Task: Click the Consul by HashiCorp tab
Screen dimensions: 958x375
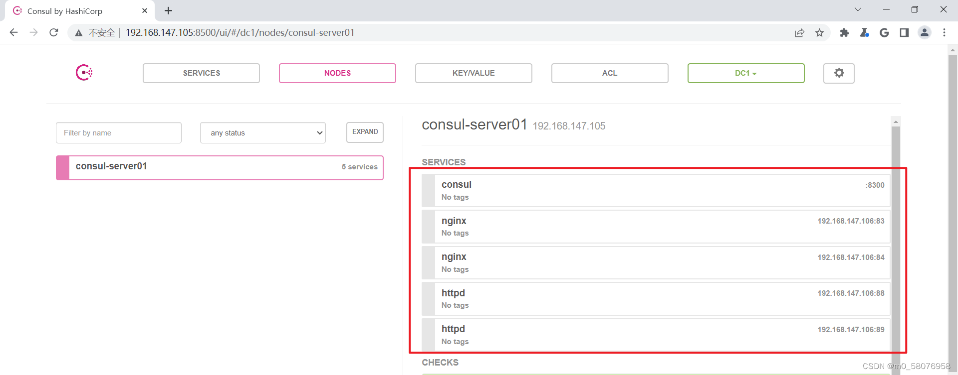Action: click(x=80, y=10)
